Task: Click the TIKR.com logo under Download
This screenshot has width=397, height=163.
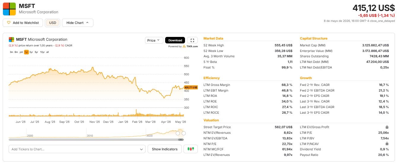Action: tap(190, 46)
